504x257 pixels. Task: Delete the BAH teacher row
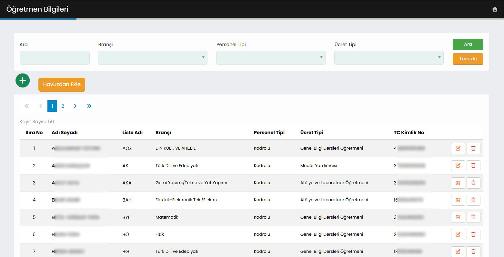coord(473,200)
